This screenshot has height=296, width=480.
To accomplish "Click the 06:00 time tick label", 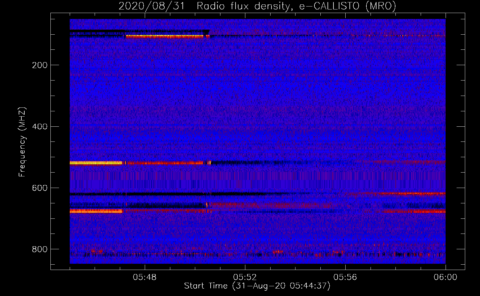I will click(445, 277).
